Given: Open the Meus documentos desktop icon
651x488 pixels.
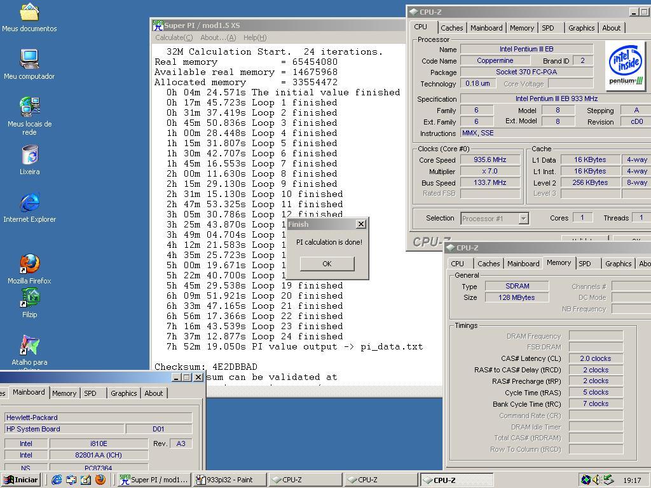Looking at the screenshot, I should point(29,17).
